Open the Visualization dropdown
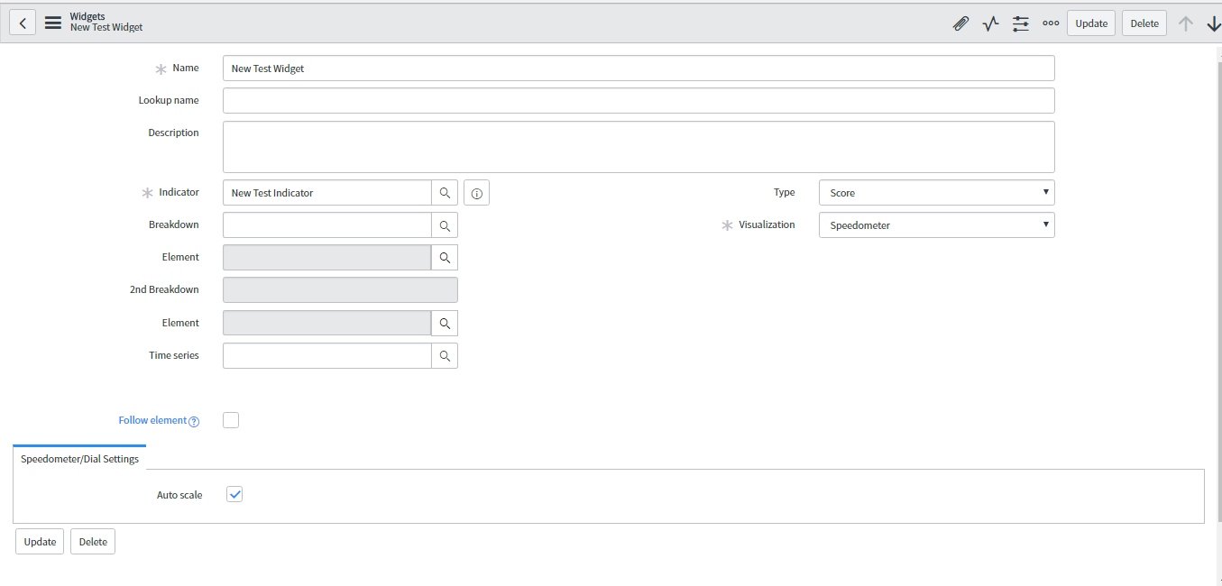 (x=936, y=225)
